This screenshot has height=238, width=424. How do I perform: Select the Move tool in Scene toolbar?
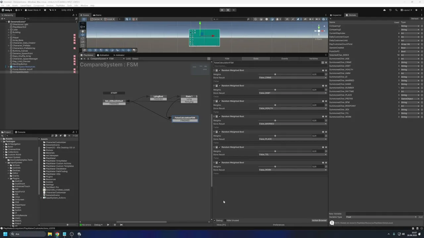tap(83, 35)
